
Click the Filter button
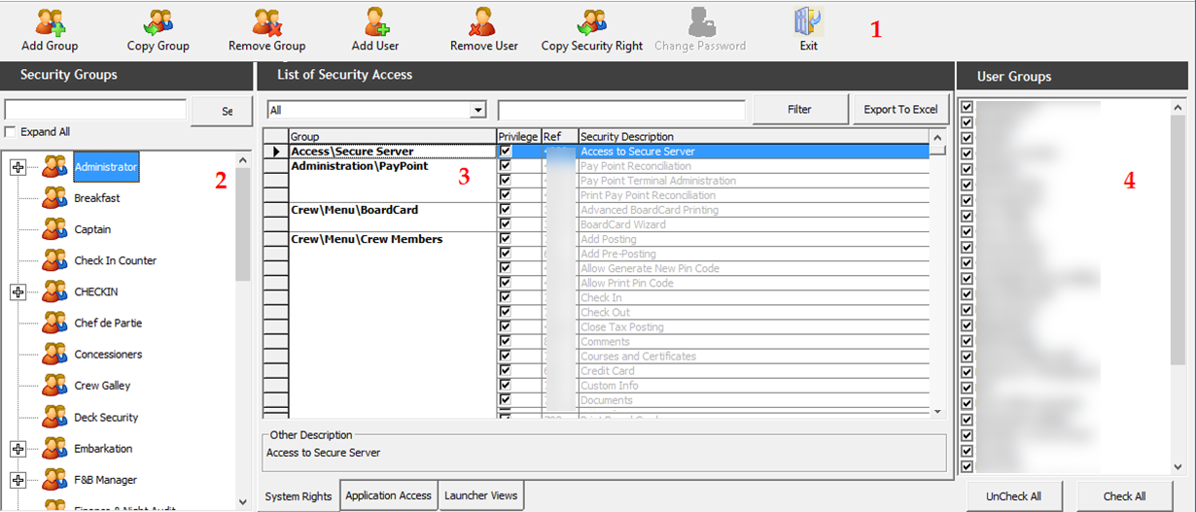(800, 110)
